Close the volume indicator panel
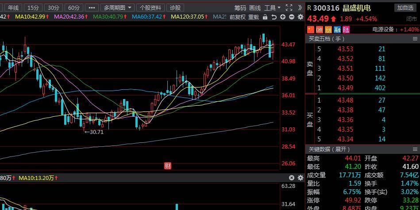This screenshot has width=420, height=210. click(x=292, y=178)
